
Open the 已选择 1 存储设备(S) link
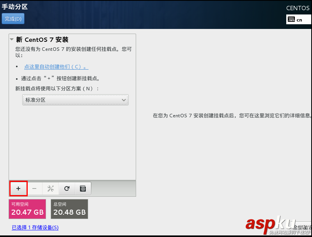35,228
